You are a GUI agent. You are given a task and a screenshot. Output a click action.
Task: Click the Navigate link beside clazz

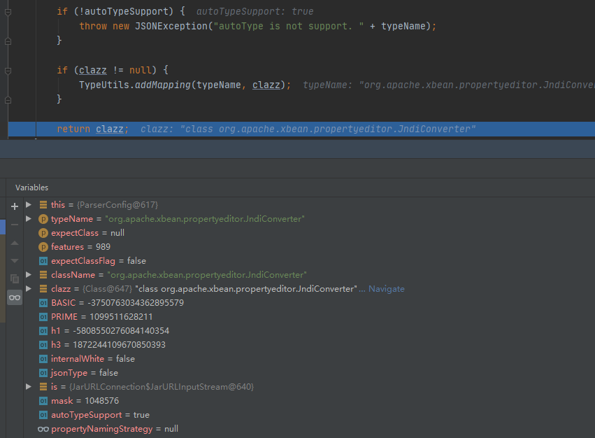pyautogui.click(x=386, y=289)
